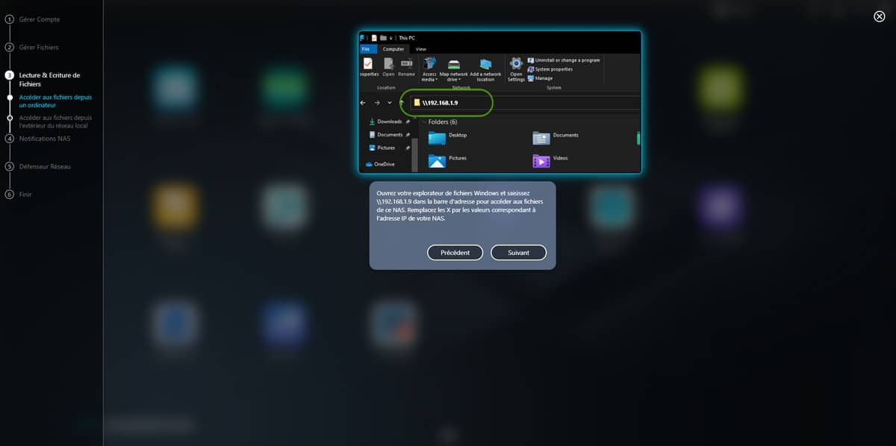Image resolution: width=896 pixels, height=446 pixels.
Task: Go to step Gérer Compte
Action: click(40, 19)
